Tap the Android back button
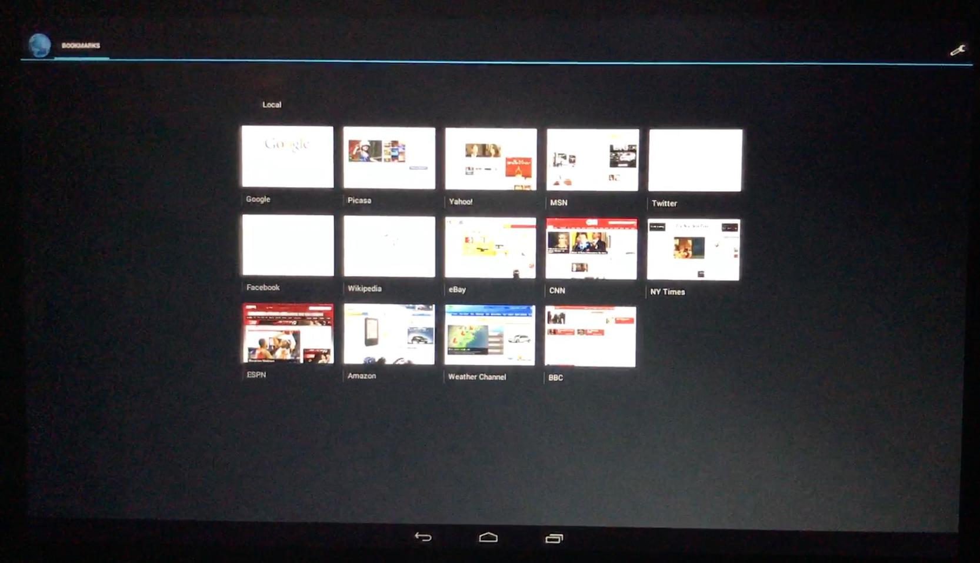Image resolution: width=980 pixels, height=563 pixels. tap(423, 537)
